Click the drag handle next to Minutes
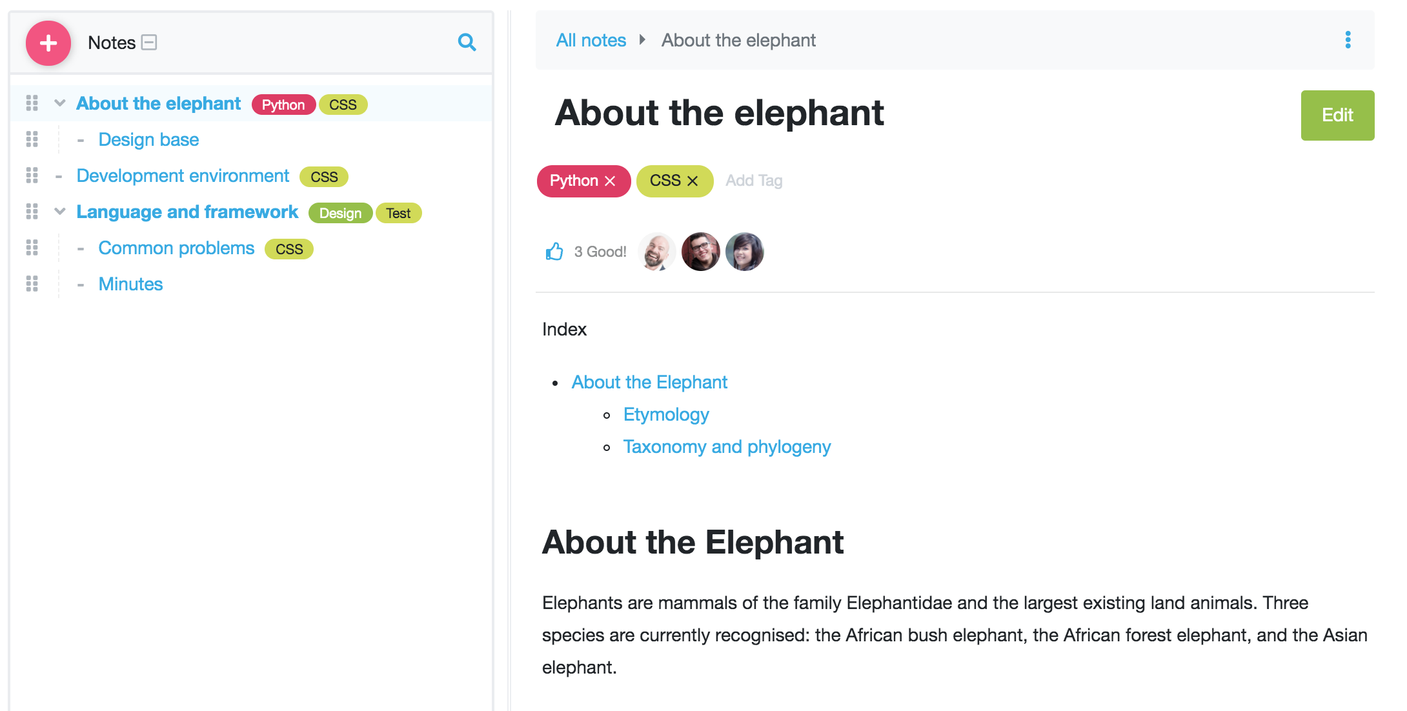The width and height of the screenshot is (1407, 711). point(32,284)
